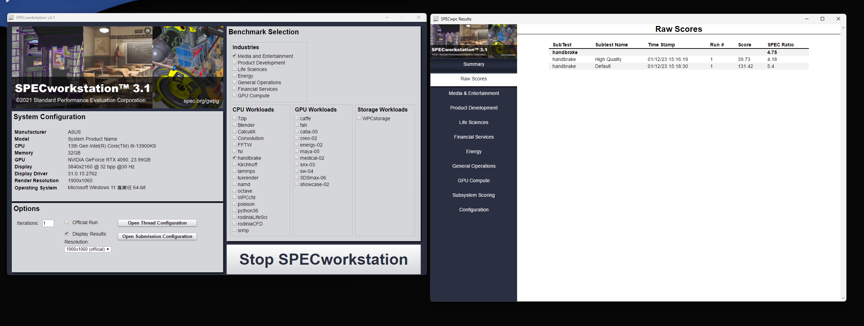
Task: Click the SPECwpc Results window app icon
Action: click(436, 19)
